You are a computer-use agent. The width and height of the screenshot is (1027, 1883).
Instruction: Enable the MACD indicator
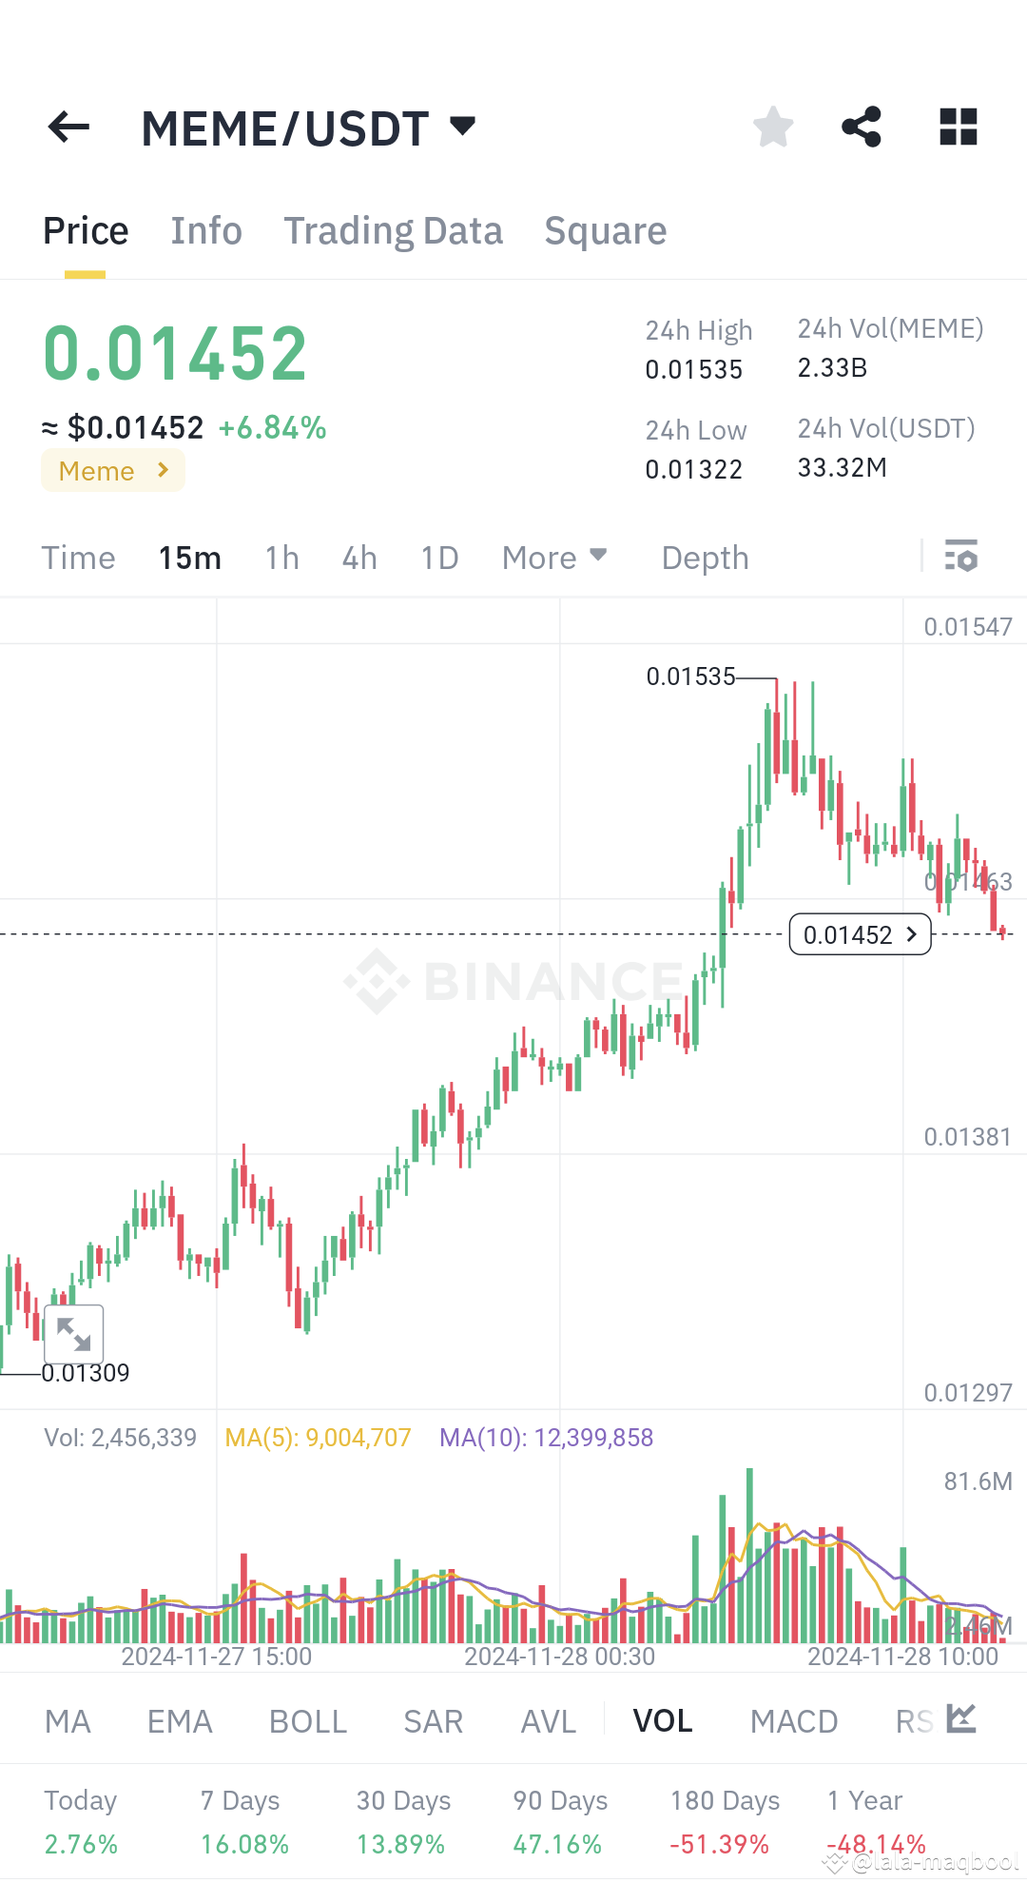[x=795, y=1720]
